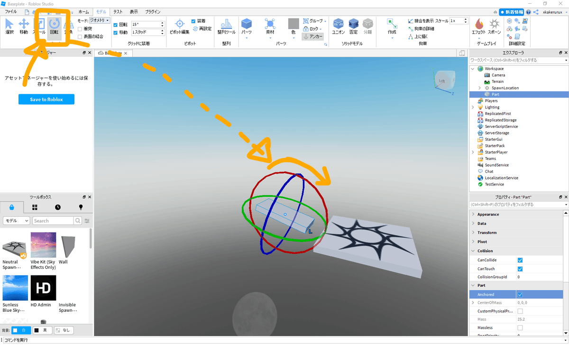Expand the SpawnLocation tree node
Viewport: 569px width, 353px height.
pyautogui.click(x=479, y=88)
